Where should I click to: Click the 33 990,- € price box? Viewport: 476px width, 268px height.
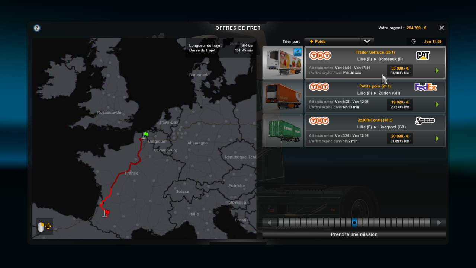400,71
